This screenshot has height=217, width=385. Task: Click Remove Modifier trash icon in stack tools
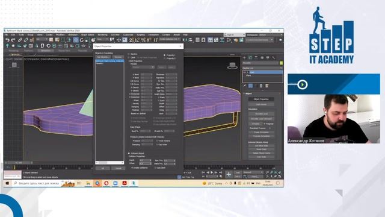coord(261,86)
